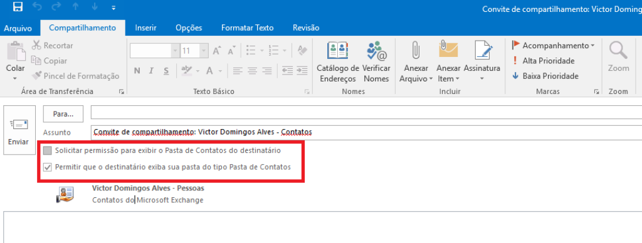This screenshot has height=243, width=642.
Task: Click the Previous Item up arrow
Action: click(x=76, y=7)
